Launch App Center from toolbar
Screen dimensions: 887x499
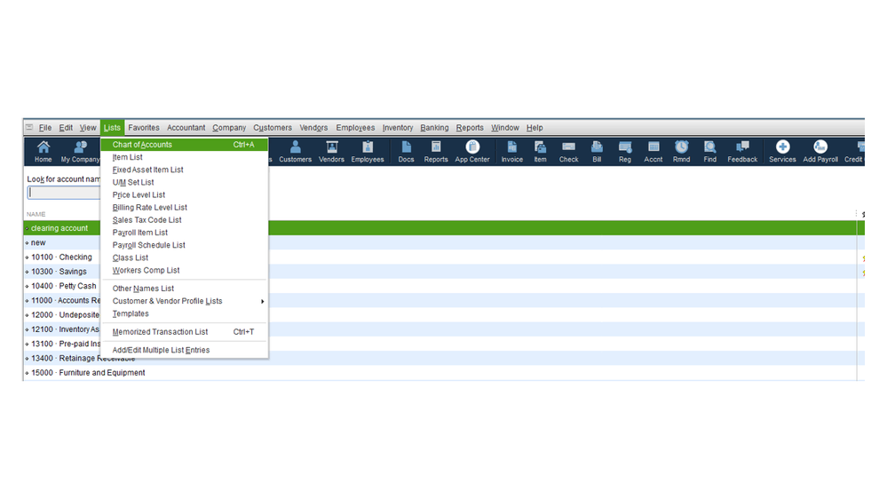pos(472,152)
